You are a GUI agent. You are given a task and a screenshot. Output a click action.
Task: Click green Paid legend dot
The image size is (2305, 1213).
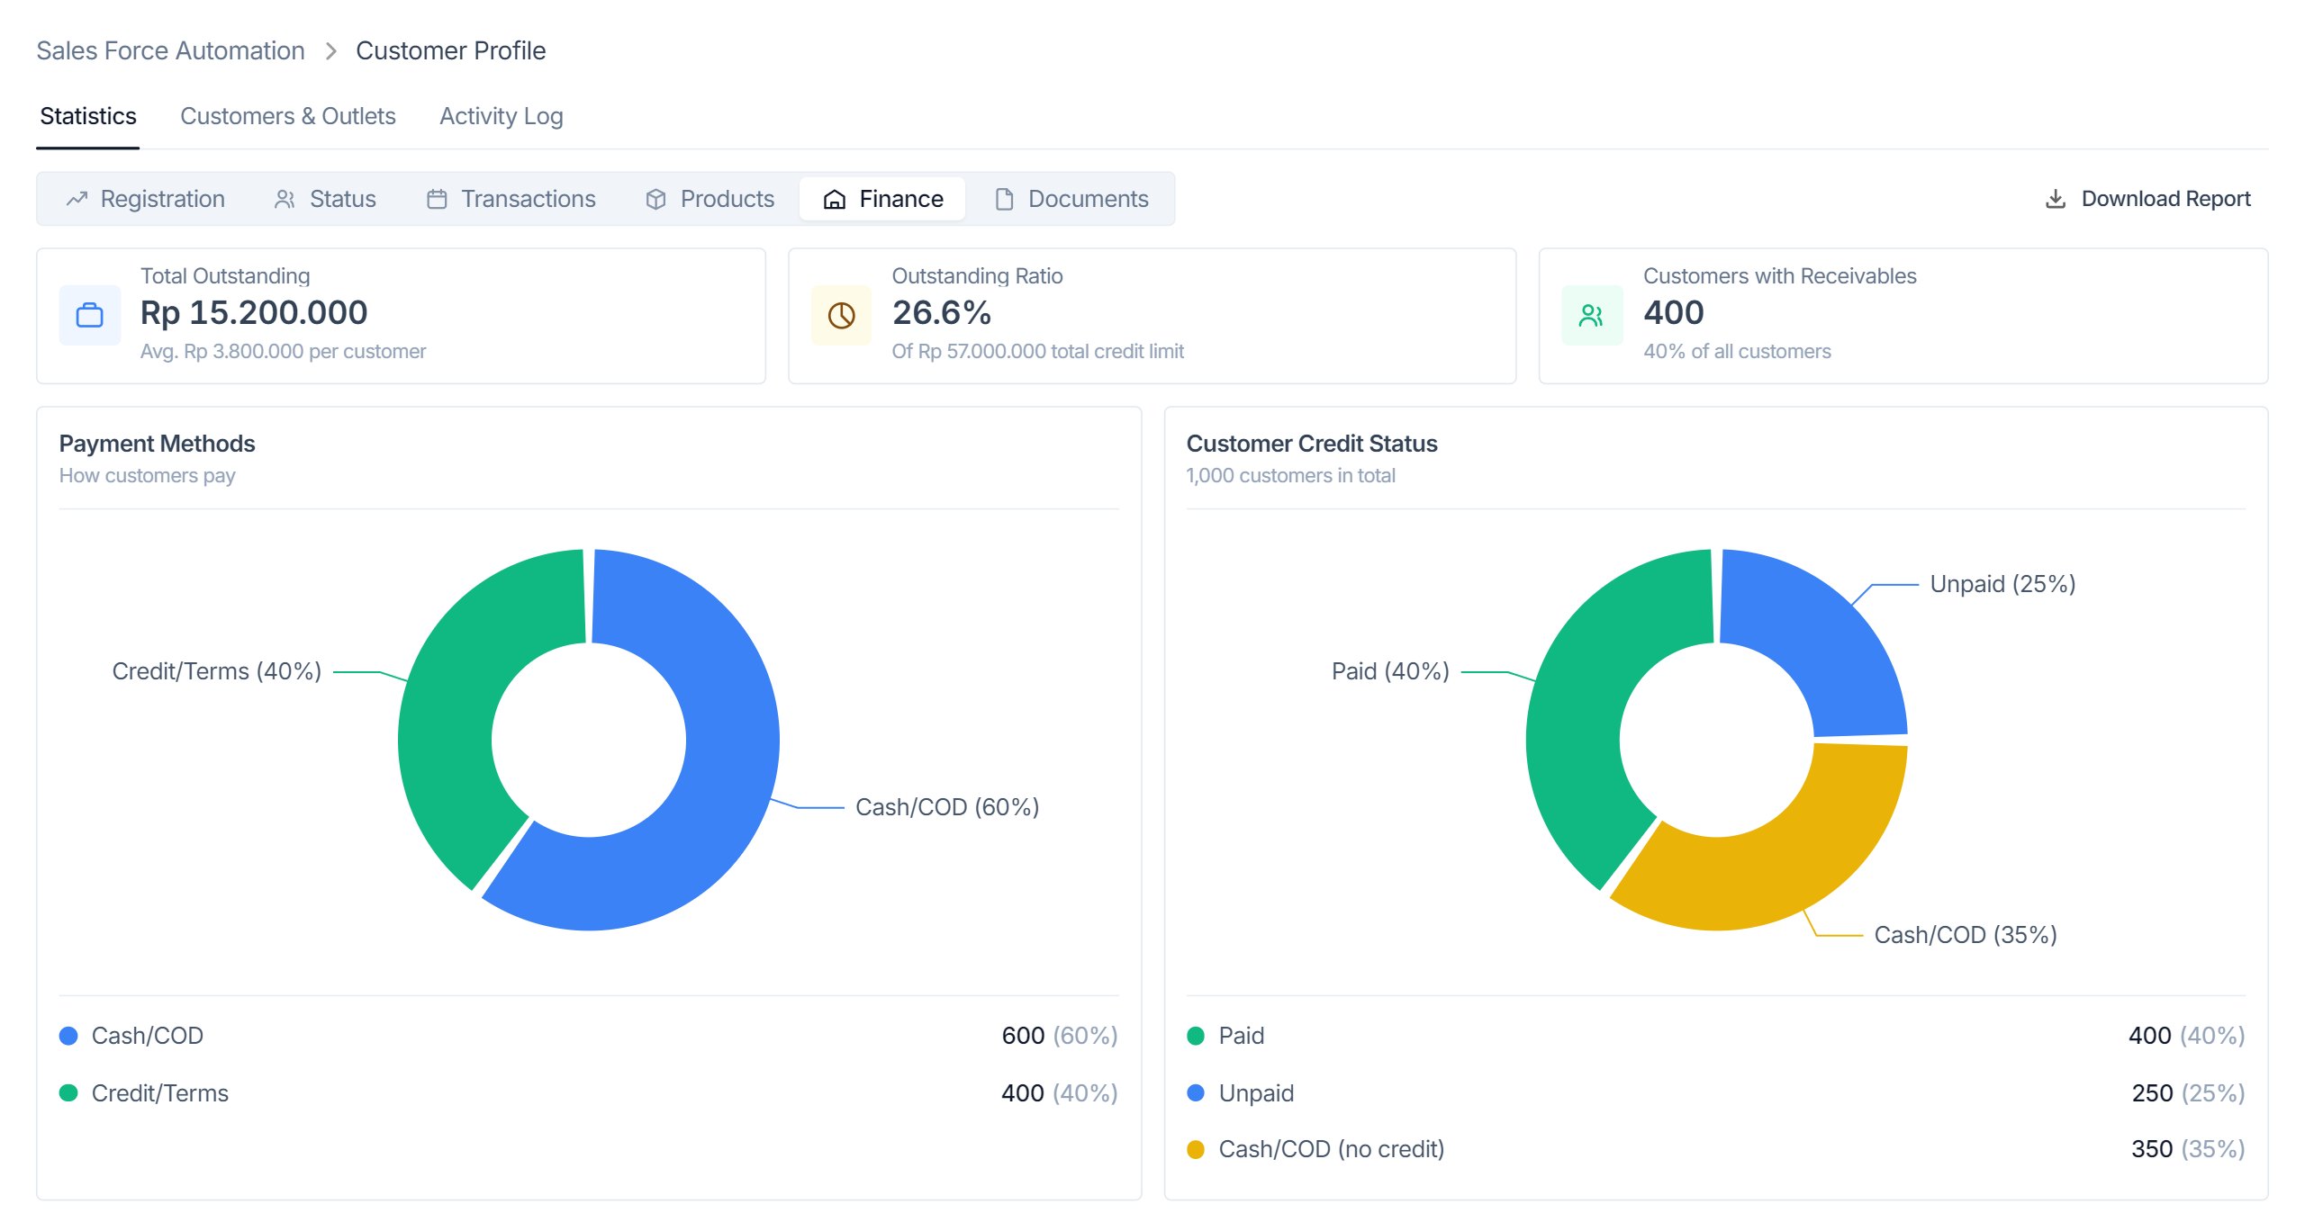(x=1196, y=1036)
